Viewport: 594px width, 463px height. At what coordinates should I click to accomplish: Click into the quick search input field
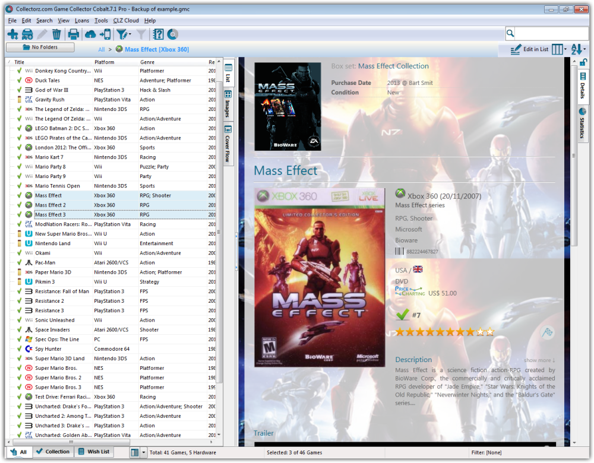click(551, 33)
